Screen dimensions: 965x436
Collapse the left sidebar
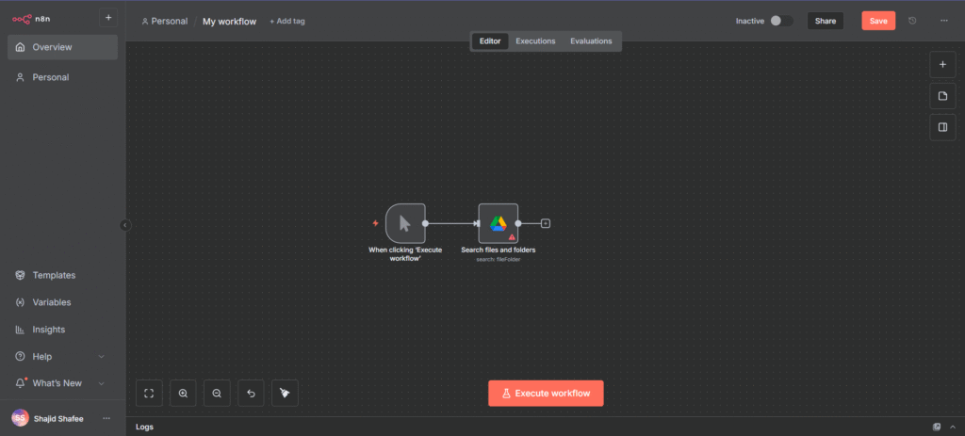125,225
